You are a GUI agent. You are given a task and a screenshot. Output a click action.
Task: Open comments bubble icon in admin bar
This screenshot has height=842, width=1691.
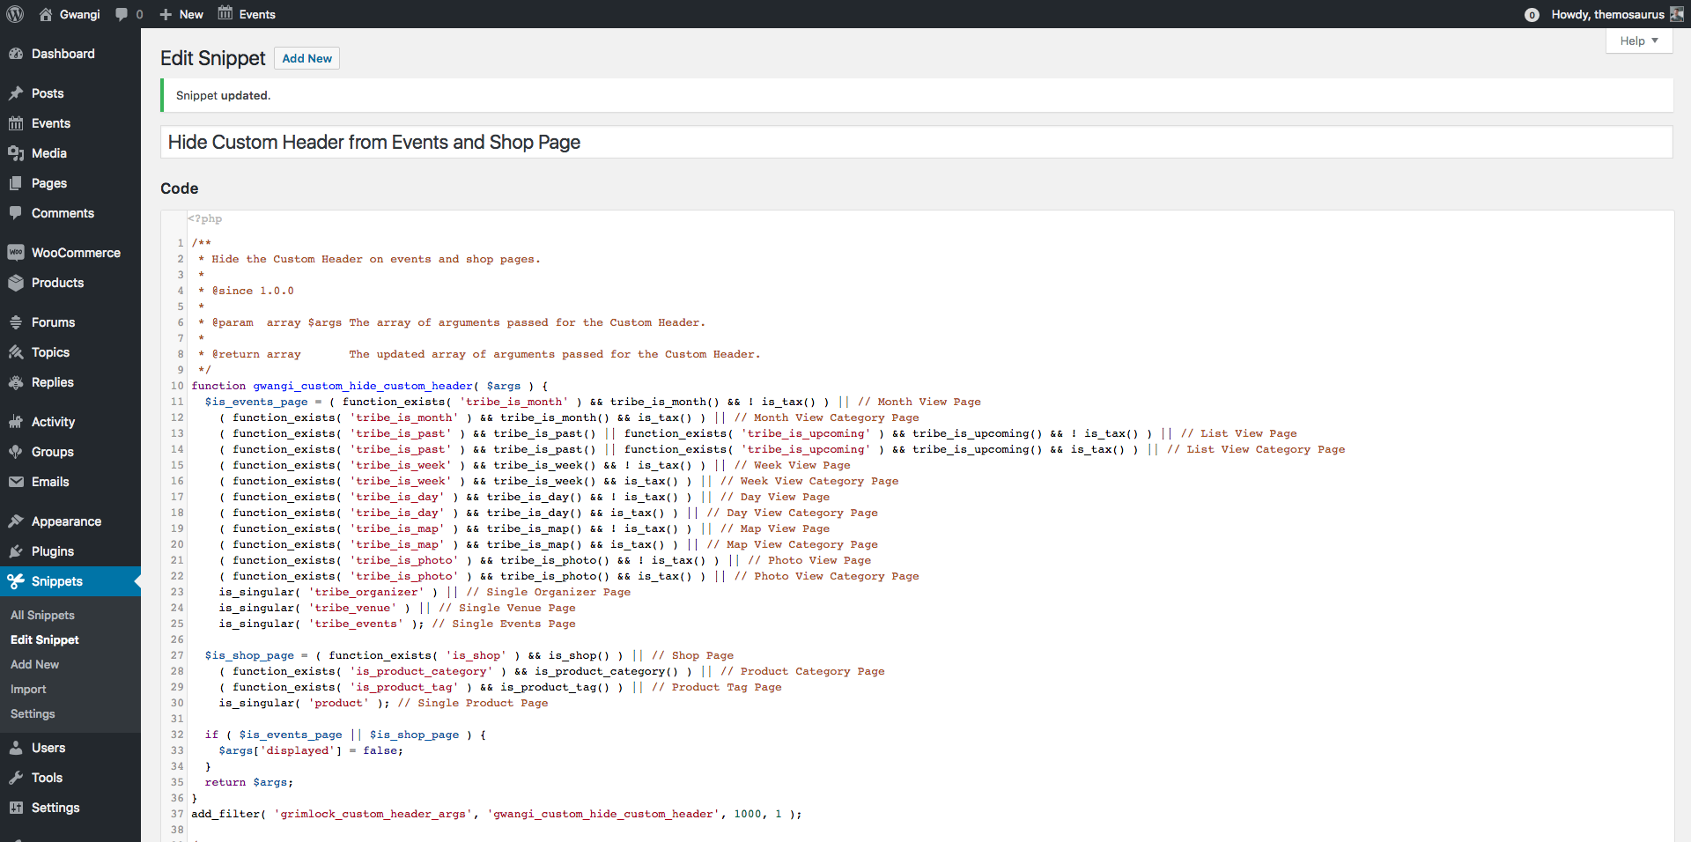point(122,14)
